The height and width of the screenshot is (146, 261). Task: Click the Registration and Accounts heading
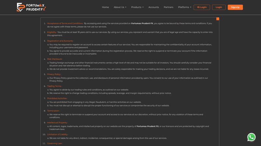(x=60, y=41)
